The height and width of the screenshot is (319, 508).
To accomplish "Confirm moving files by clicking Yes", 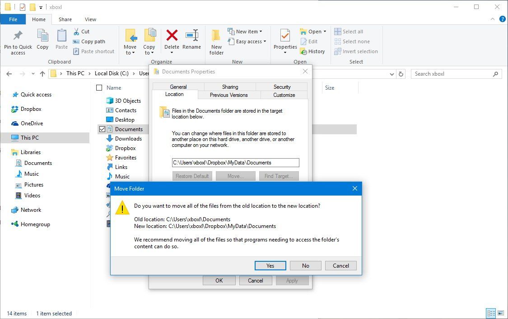I will tap(270, 265).
